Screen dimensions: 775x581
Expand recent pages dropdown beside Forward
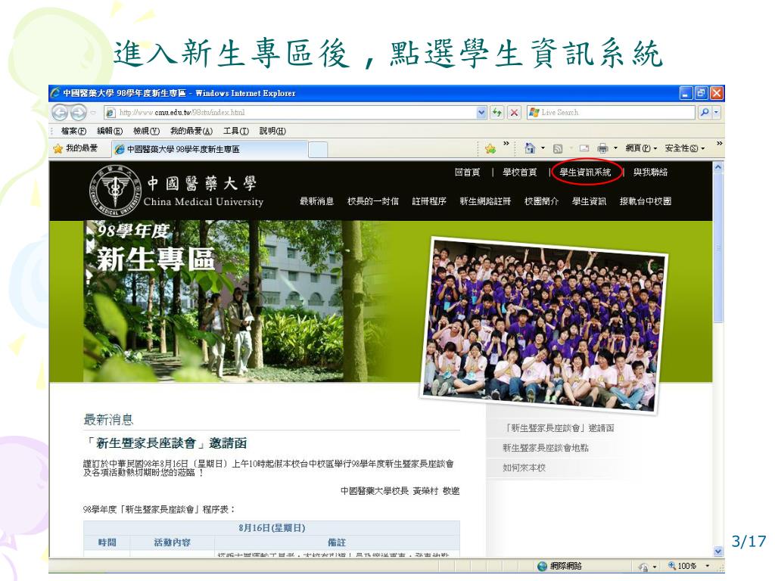coord(93,113)
